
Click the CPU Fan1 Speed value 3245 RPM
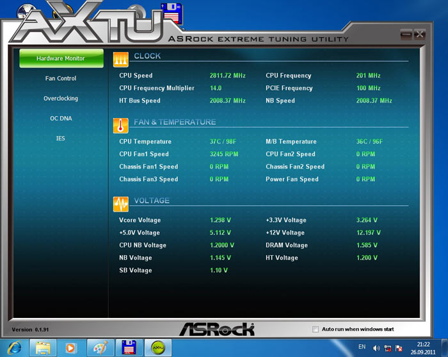pos(224,154)
